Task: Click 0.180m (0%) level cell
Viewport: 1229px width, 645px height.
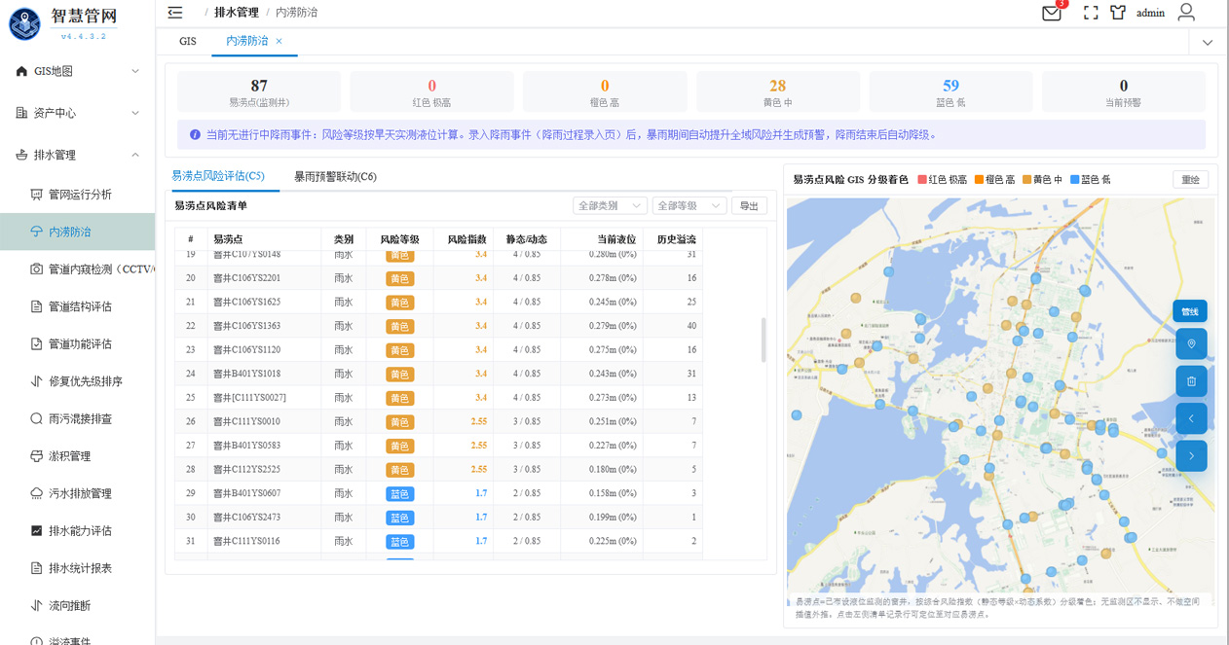Action: [x=612, y=469]
